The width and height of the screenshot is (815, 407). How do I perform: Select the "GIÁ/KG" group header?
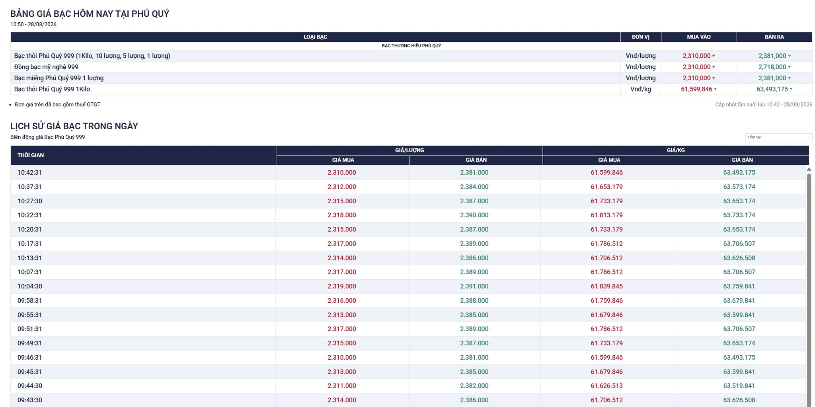[676, 150]
